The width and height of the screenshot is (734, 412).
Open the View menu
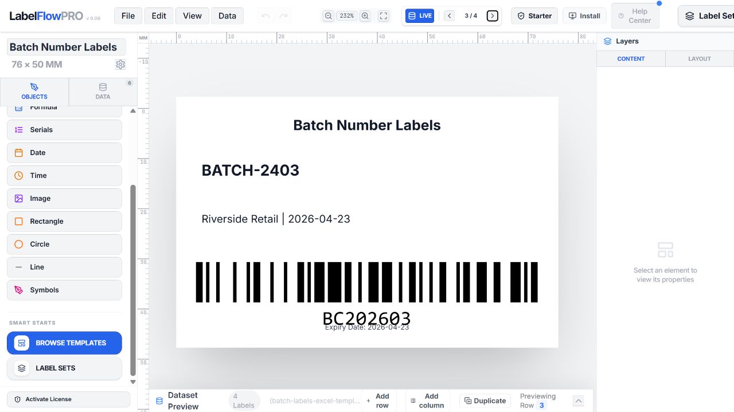coord(192,15)
